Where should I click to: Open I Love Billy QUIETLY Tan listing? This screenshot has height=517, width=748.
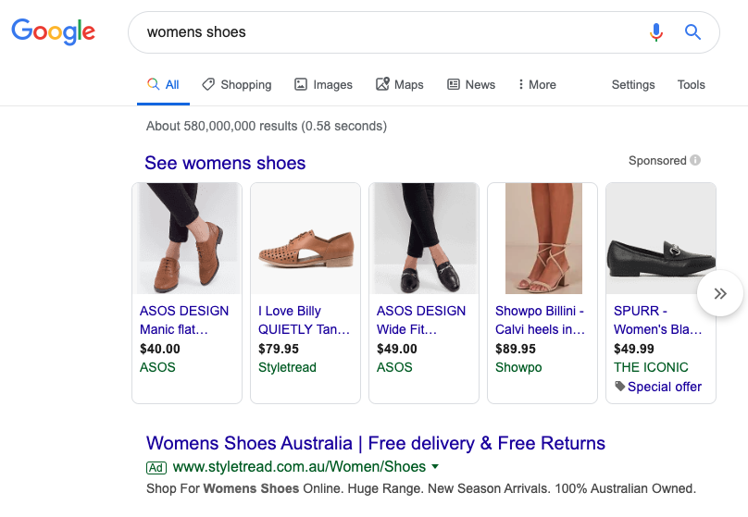(304, 320)
